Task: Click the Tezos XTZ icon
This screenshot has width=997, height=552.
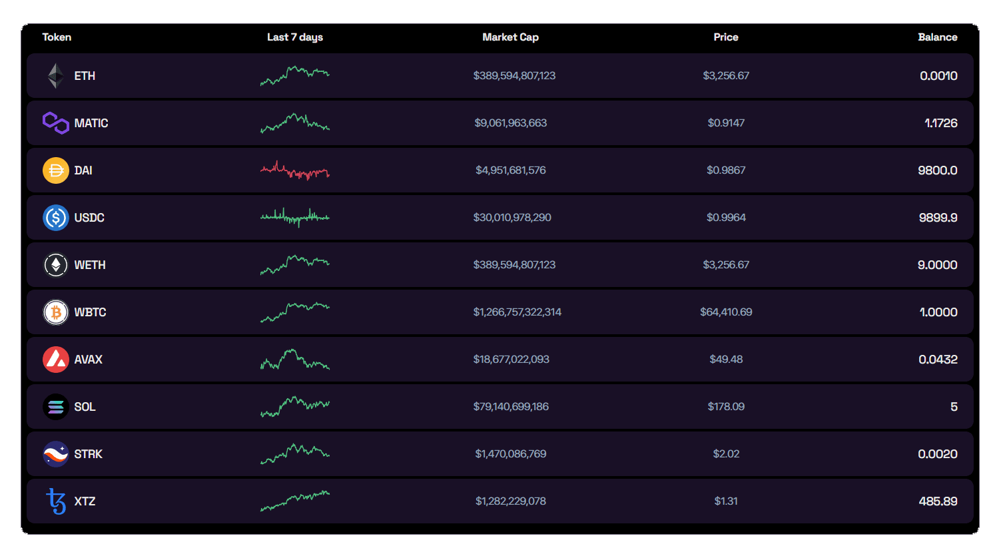Action: coord(56,501)
